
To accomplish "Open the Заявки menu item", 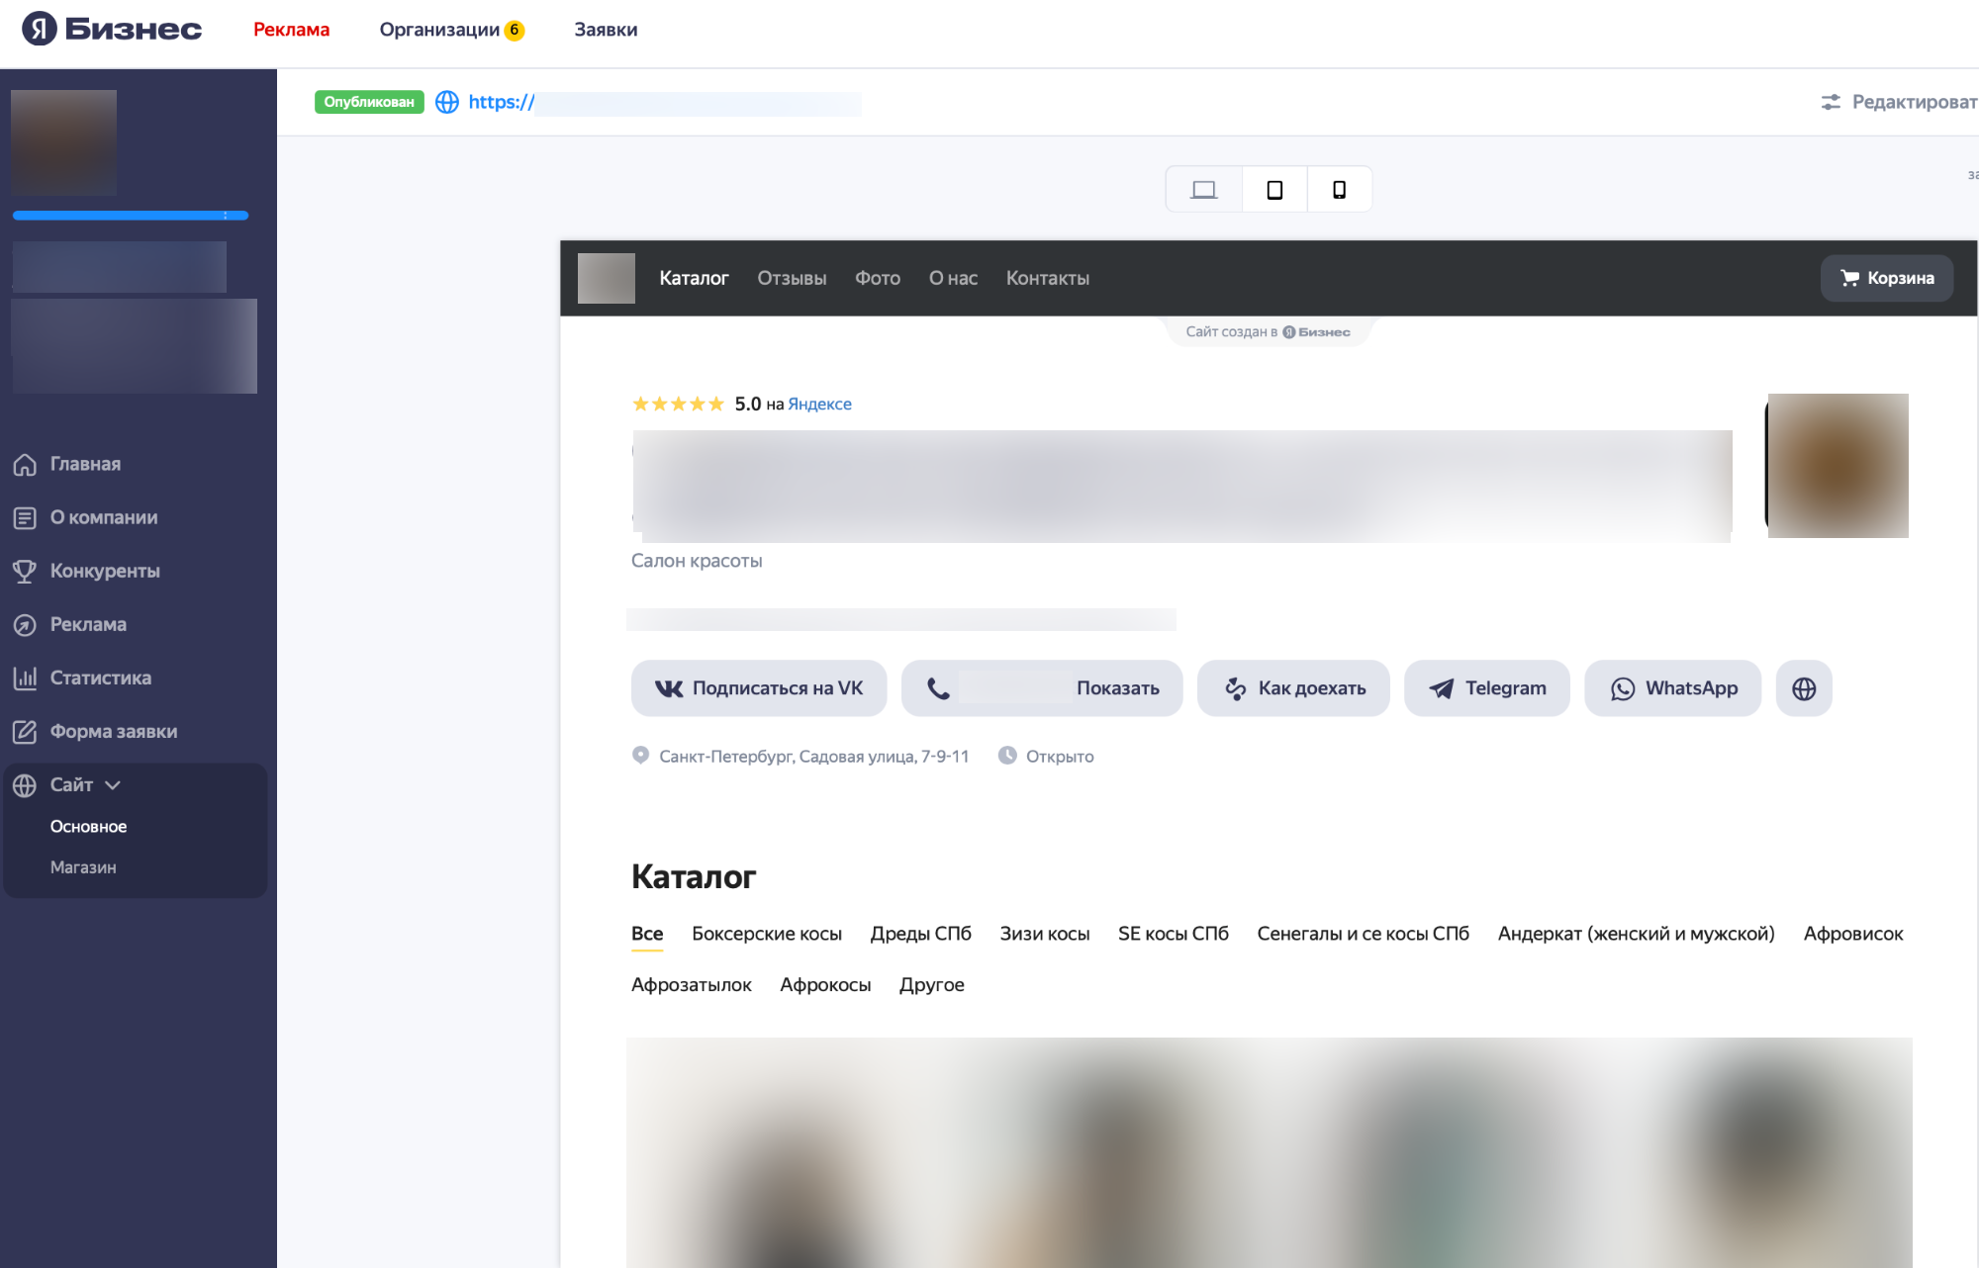I will pyautogui.click(x=604, y=29).
